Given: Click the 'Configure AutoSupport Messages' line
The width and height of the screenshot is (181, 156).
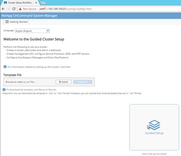Looking at the screenshot, I should 37,57.
